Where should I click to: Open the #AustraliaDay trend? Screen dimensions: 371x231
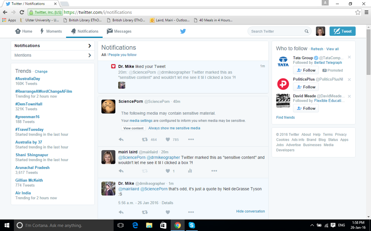tap(28, 79)
